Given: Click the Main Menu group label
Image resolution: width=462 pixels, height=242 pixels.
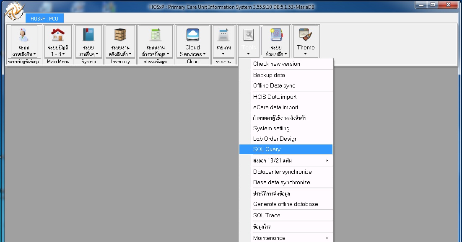Looking at the screenshot, I should 58,62.
